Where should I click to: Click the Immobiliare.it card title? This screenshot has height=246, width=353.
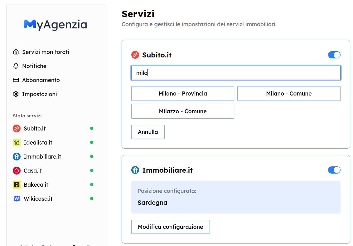click(x=167, y=170)
